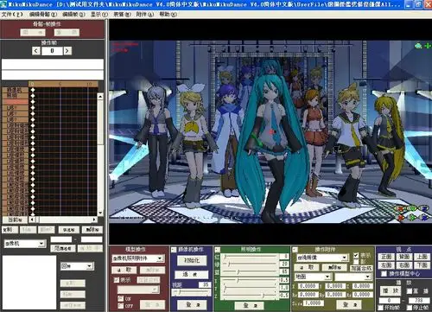Click the green Y-axis rotation icon
The image size is (432, 312).
tap(413, 208)
